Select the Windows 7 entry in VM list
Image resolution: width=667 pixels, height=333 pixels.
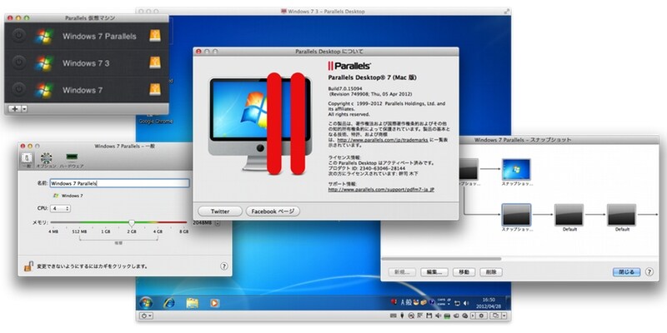pyautogui.click(x=87, y=90)
